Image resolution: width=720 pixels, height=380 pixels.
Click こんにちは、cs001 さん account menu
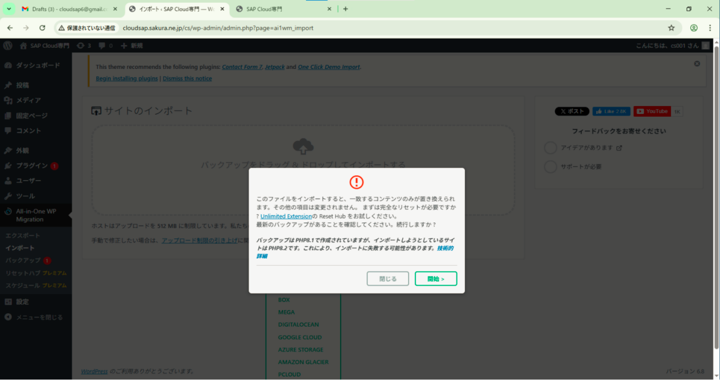(672, 46)
